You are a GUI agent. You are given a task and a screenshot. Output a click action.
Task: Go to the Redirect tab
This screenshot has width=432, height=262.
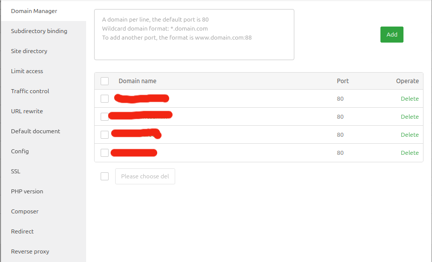[x=23, y=231]
